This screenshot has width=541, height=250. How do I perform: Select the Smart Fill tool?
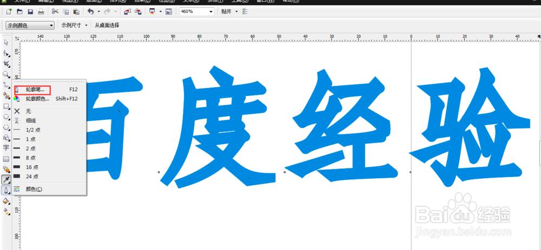tap(6, 96)
